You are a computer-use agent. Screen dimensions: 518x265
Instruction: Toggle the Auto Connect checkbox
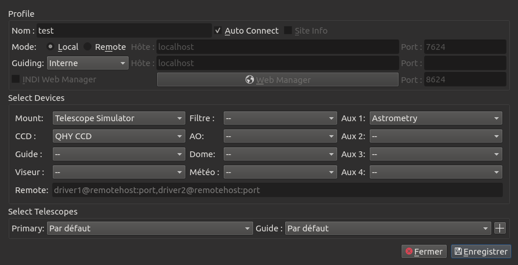click(218, 31)
